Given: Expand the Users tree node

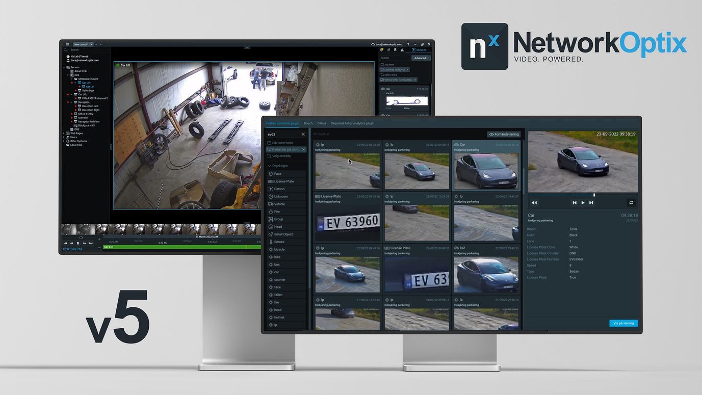Looking at the screenshot, I should [64, 137].
